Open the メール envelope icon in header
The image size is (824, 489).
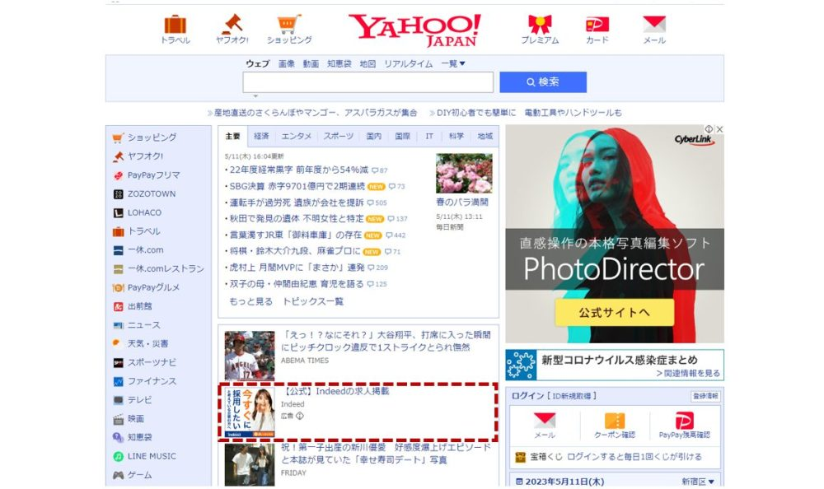tap(654, 24)
